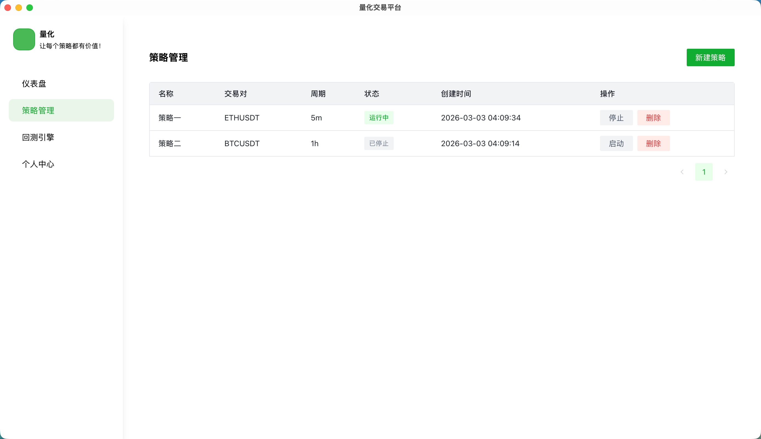761x439 pixels.
Task: Click the 运行中 status badge of 策略一
Action: pyautogui.click(x=379, y=118)
